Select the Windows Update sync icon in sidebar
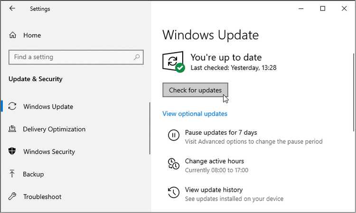 pyautogui.click(x=13, y=107)
